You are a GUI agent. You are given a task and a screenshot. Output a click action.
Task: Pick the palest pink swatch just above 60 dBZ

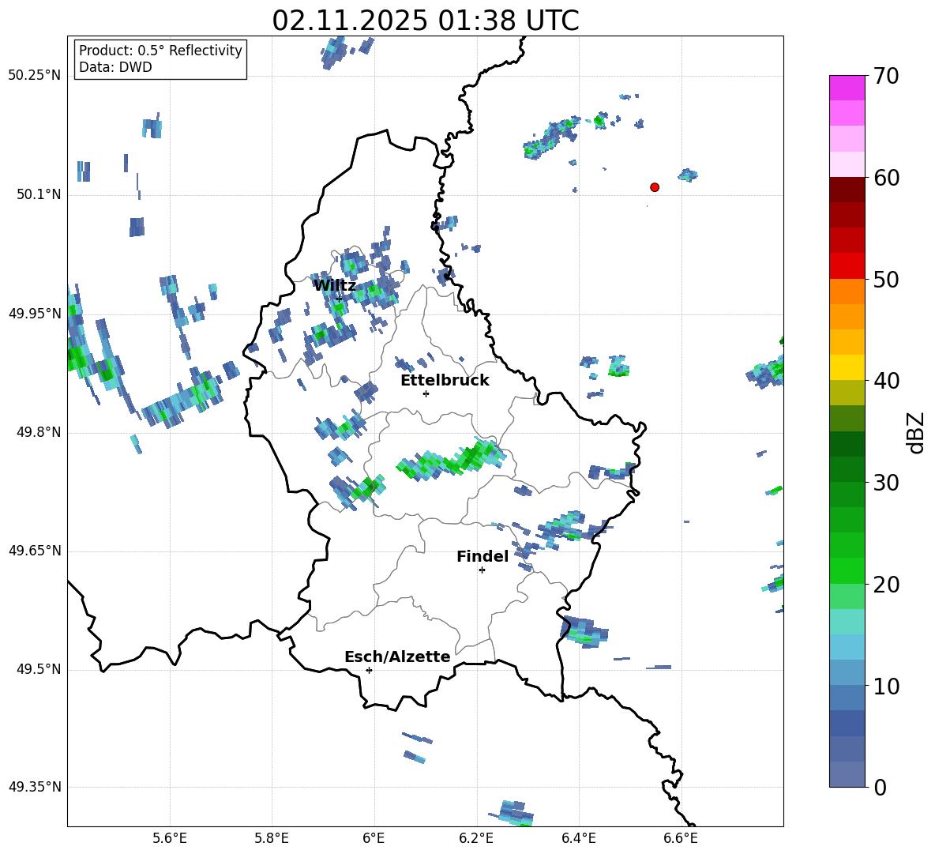point(847,164)
